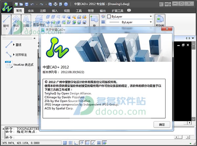Viewport: 197px width, 146px height.
Task: Switch to the 注释 ribbon tab
Action: click(43, 11)
